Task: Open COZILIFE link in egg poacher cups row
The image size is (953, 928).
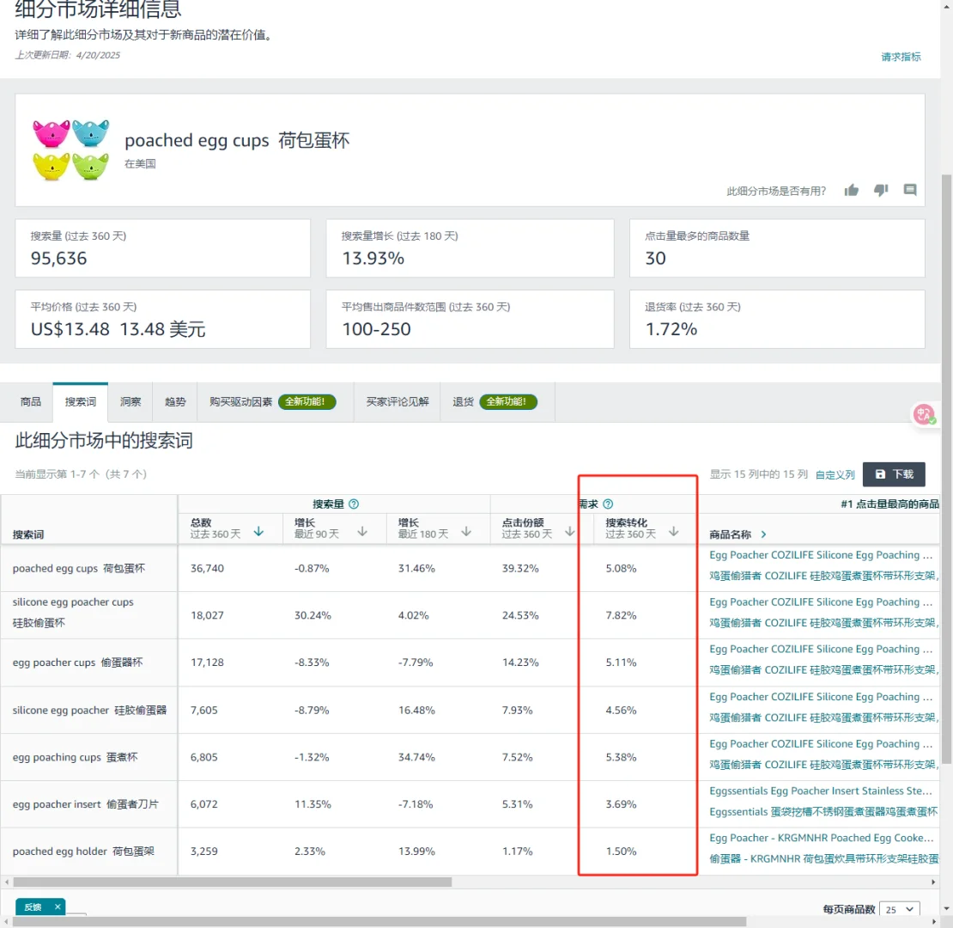Action: click(x=821, y=649)
